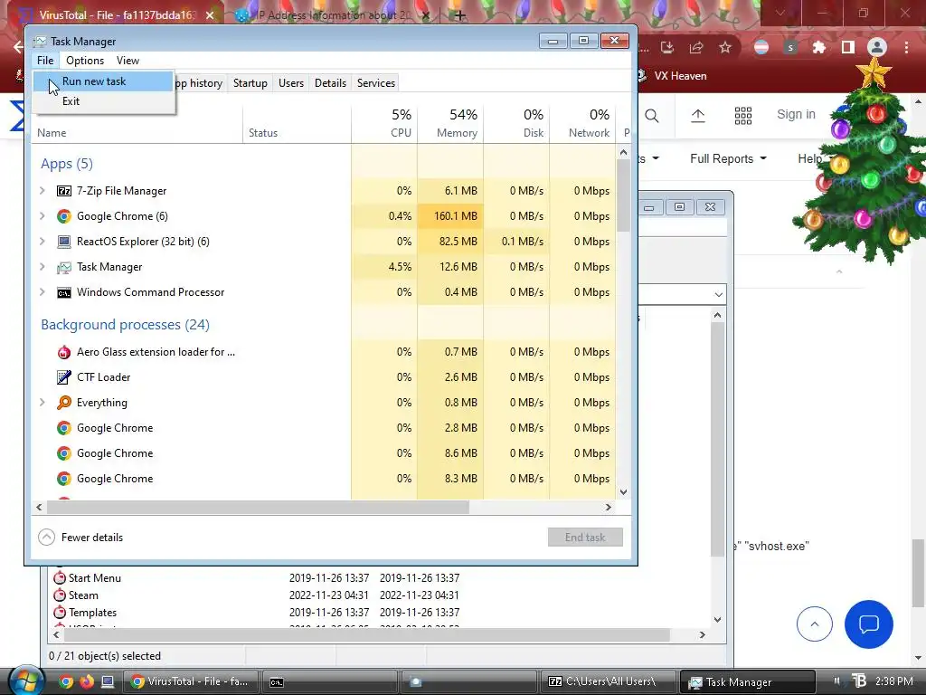Launch Firefox from the taskbar

coord(87,681)
